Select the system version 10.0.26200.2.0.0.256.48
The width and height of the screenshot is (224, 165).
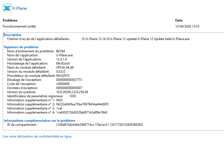tap(72, 92)
